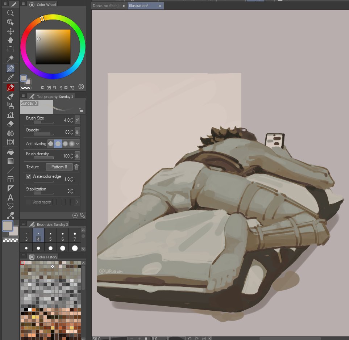Open Color Wheel panel menu icon
Image resolution: width=349 pixels, height=340 pixels.
coord(23,4)
